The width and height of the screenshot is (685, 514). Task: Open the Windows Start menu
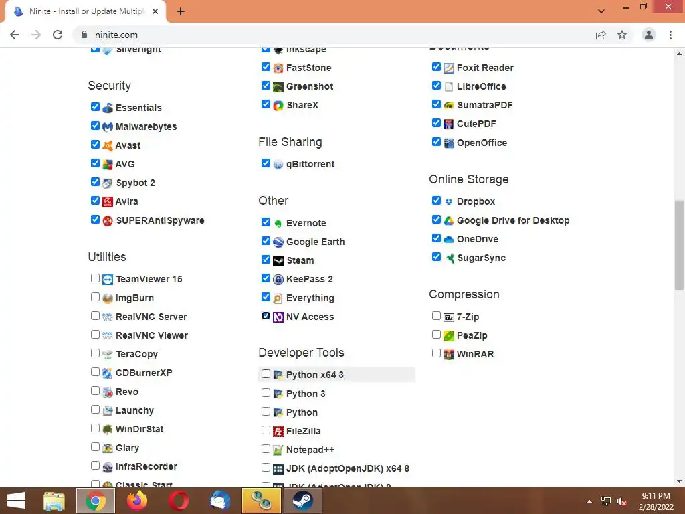(x=16, y=501)
